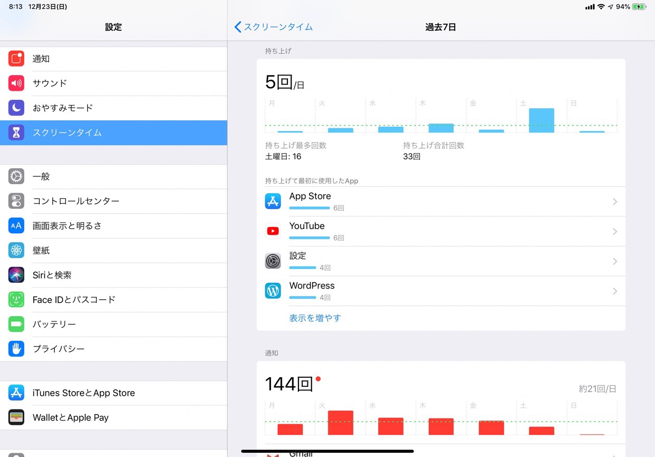The image size is (655, 457).
Task: Open 一般 settings
Action: point(114,176)
